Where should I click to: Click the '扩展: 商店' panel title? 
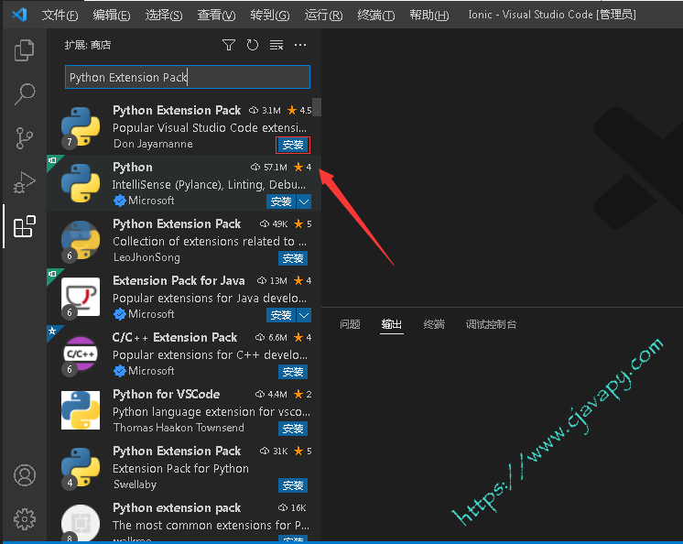tap(88, 45)
